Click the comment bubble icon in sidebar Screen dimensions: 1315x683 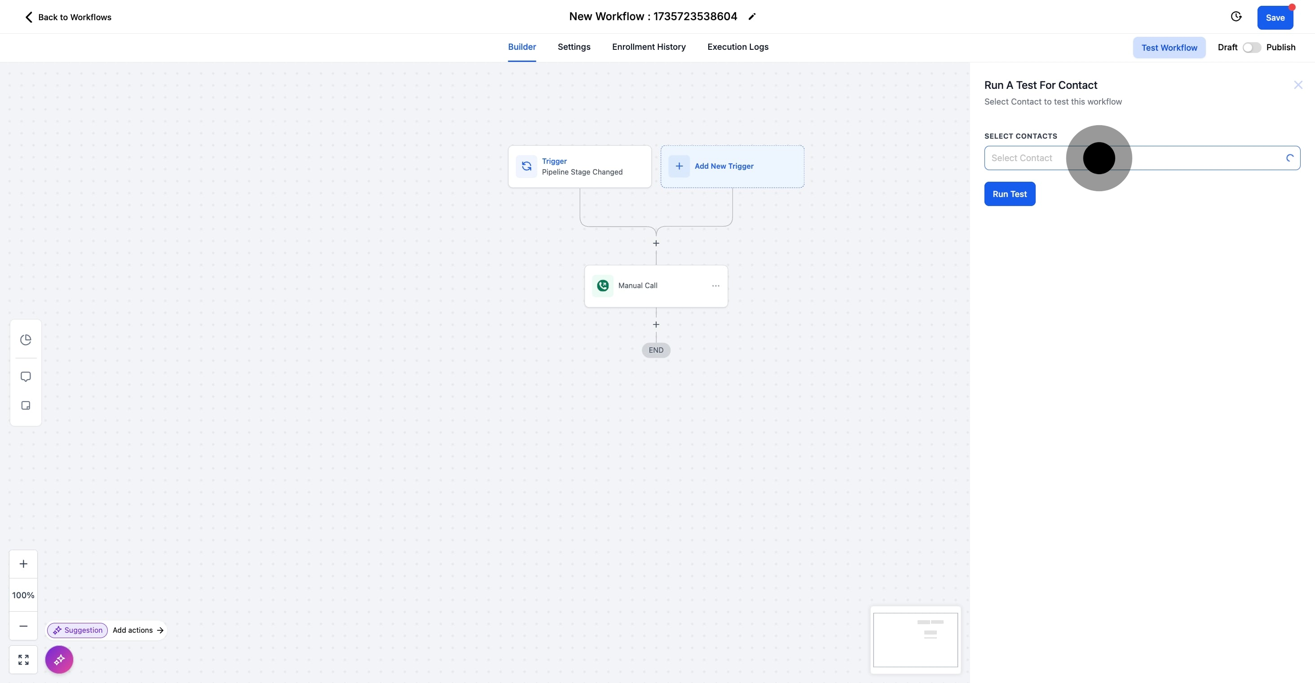tap(26, 377)
